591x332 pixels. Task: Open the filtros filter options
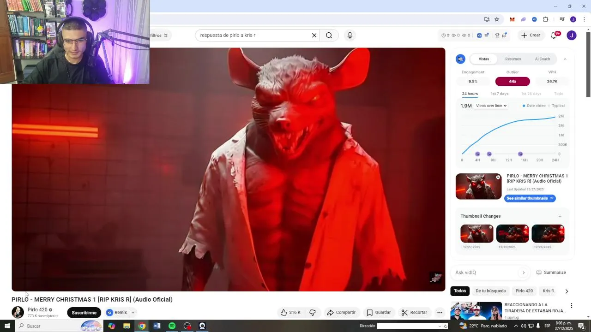coord(159,36)
